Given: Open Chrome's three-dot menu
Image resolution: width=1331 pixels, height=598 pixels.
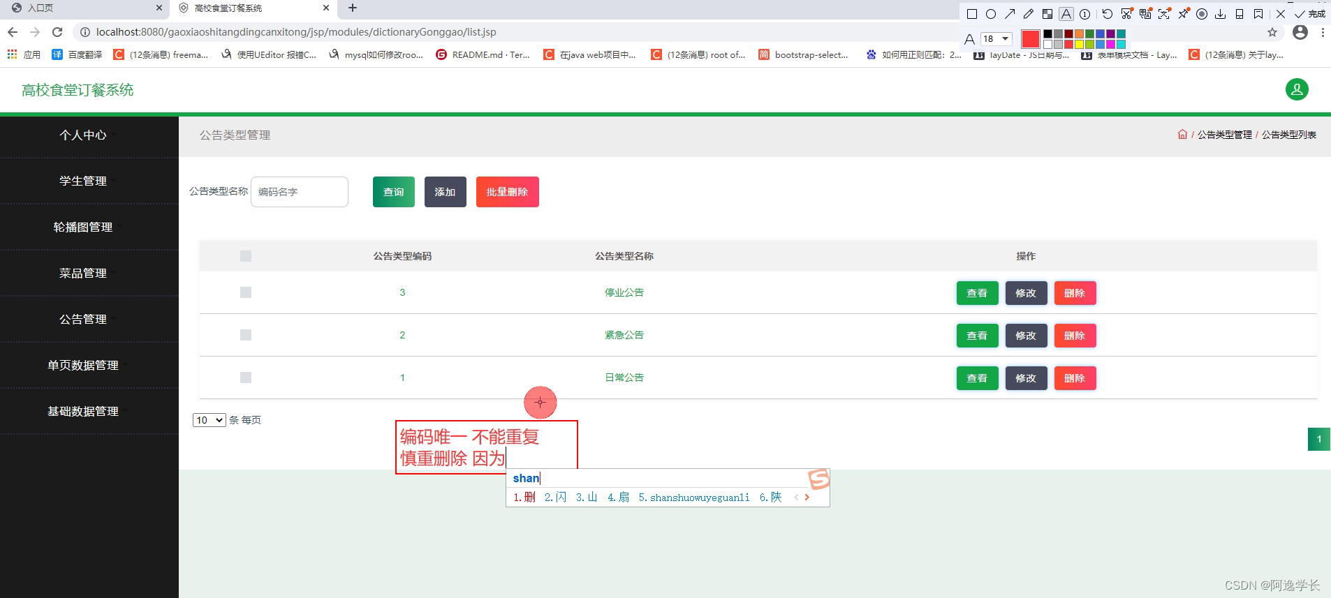Looking at the screenshot, I should coord(1323,32).
